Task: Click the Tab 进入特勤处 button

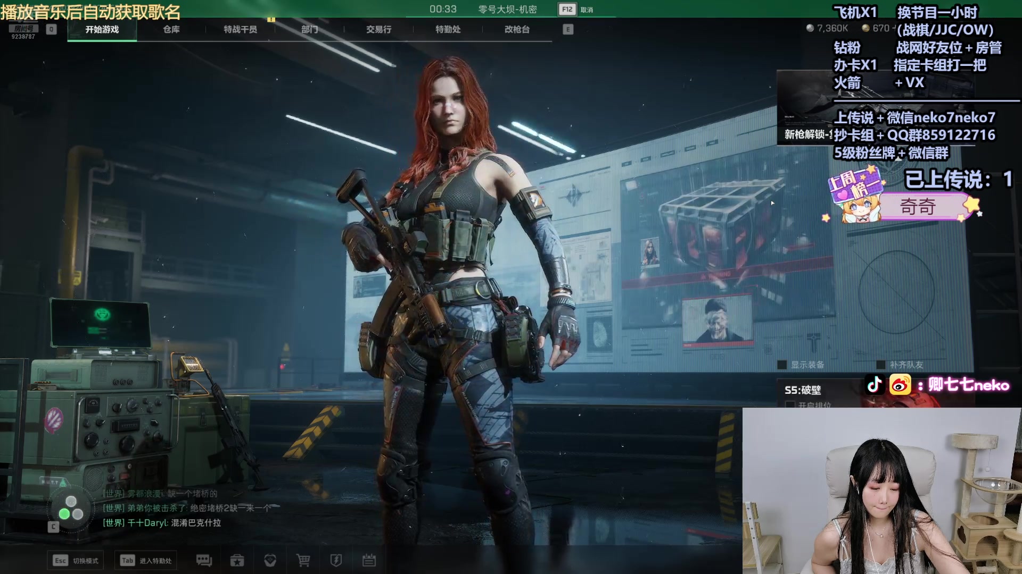Action: 146,560
